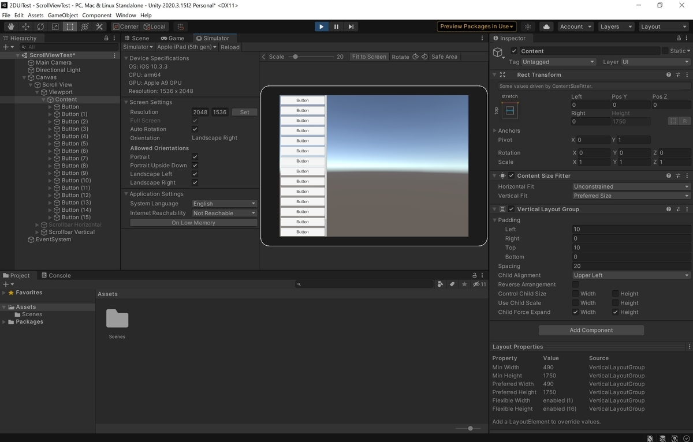Toggle the Content GameObject active checkbox
Viewport: 693px width, 442px height.
[513, 50]
